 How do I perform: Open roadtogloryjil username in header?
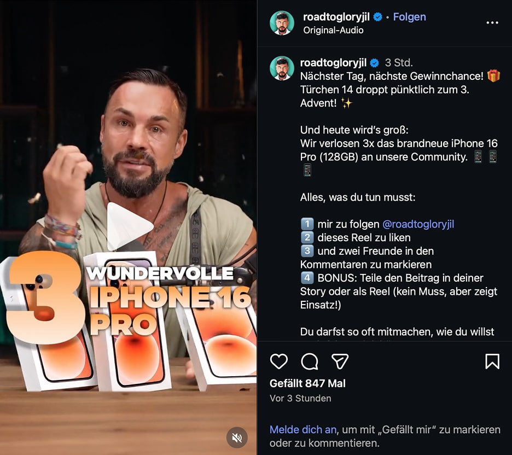pos(336,16)
